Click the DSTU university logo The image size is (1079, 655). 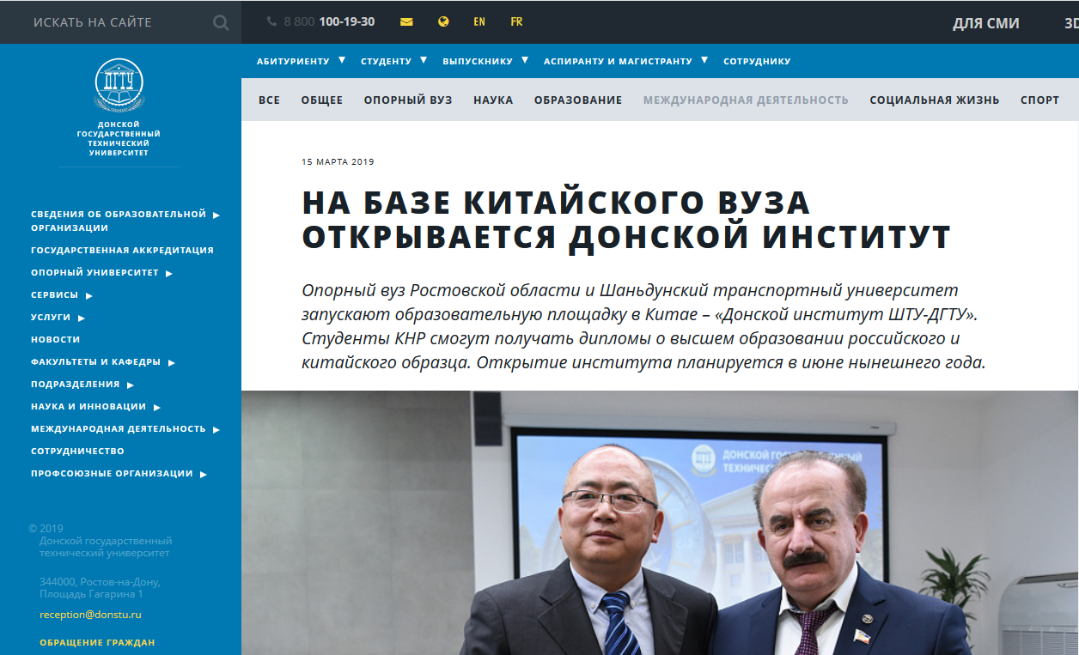click(119, 85)
